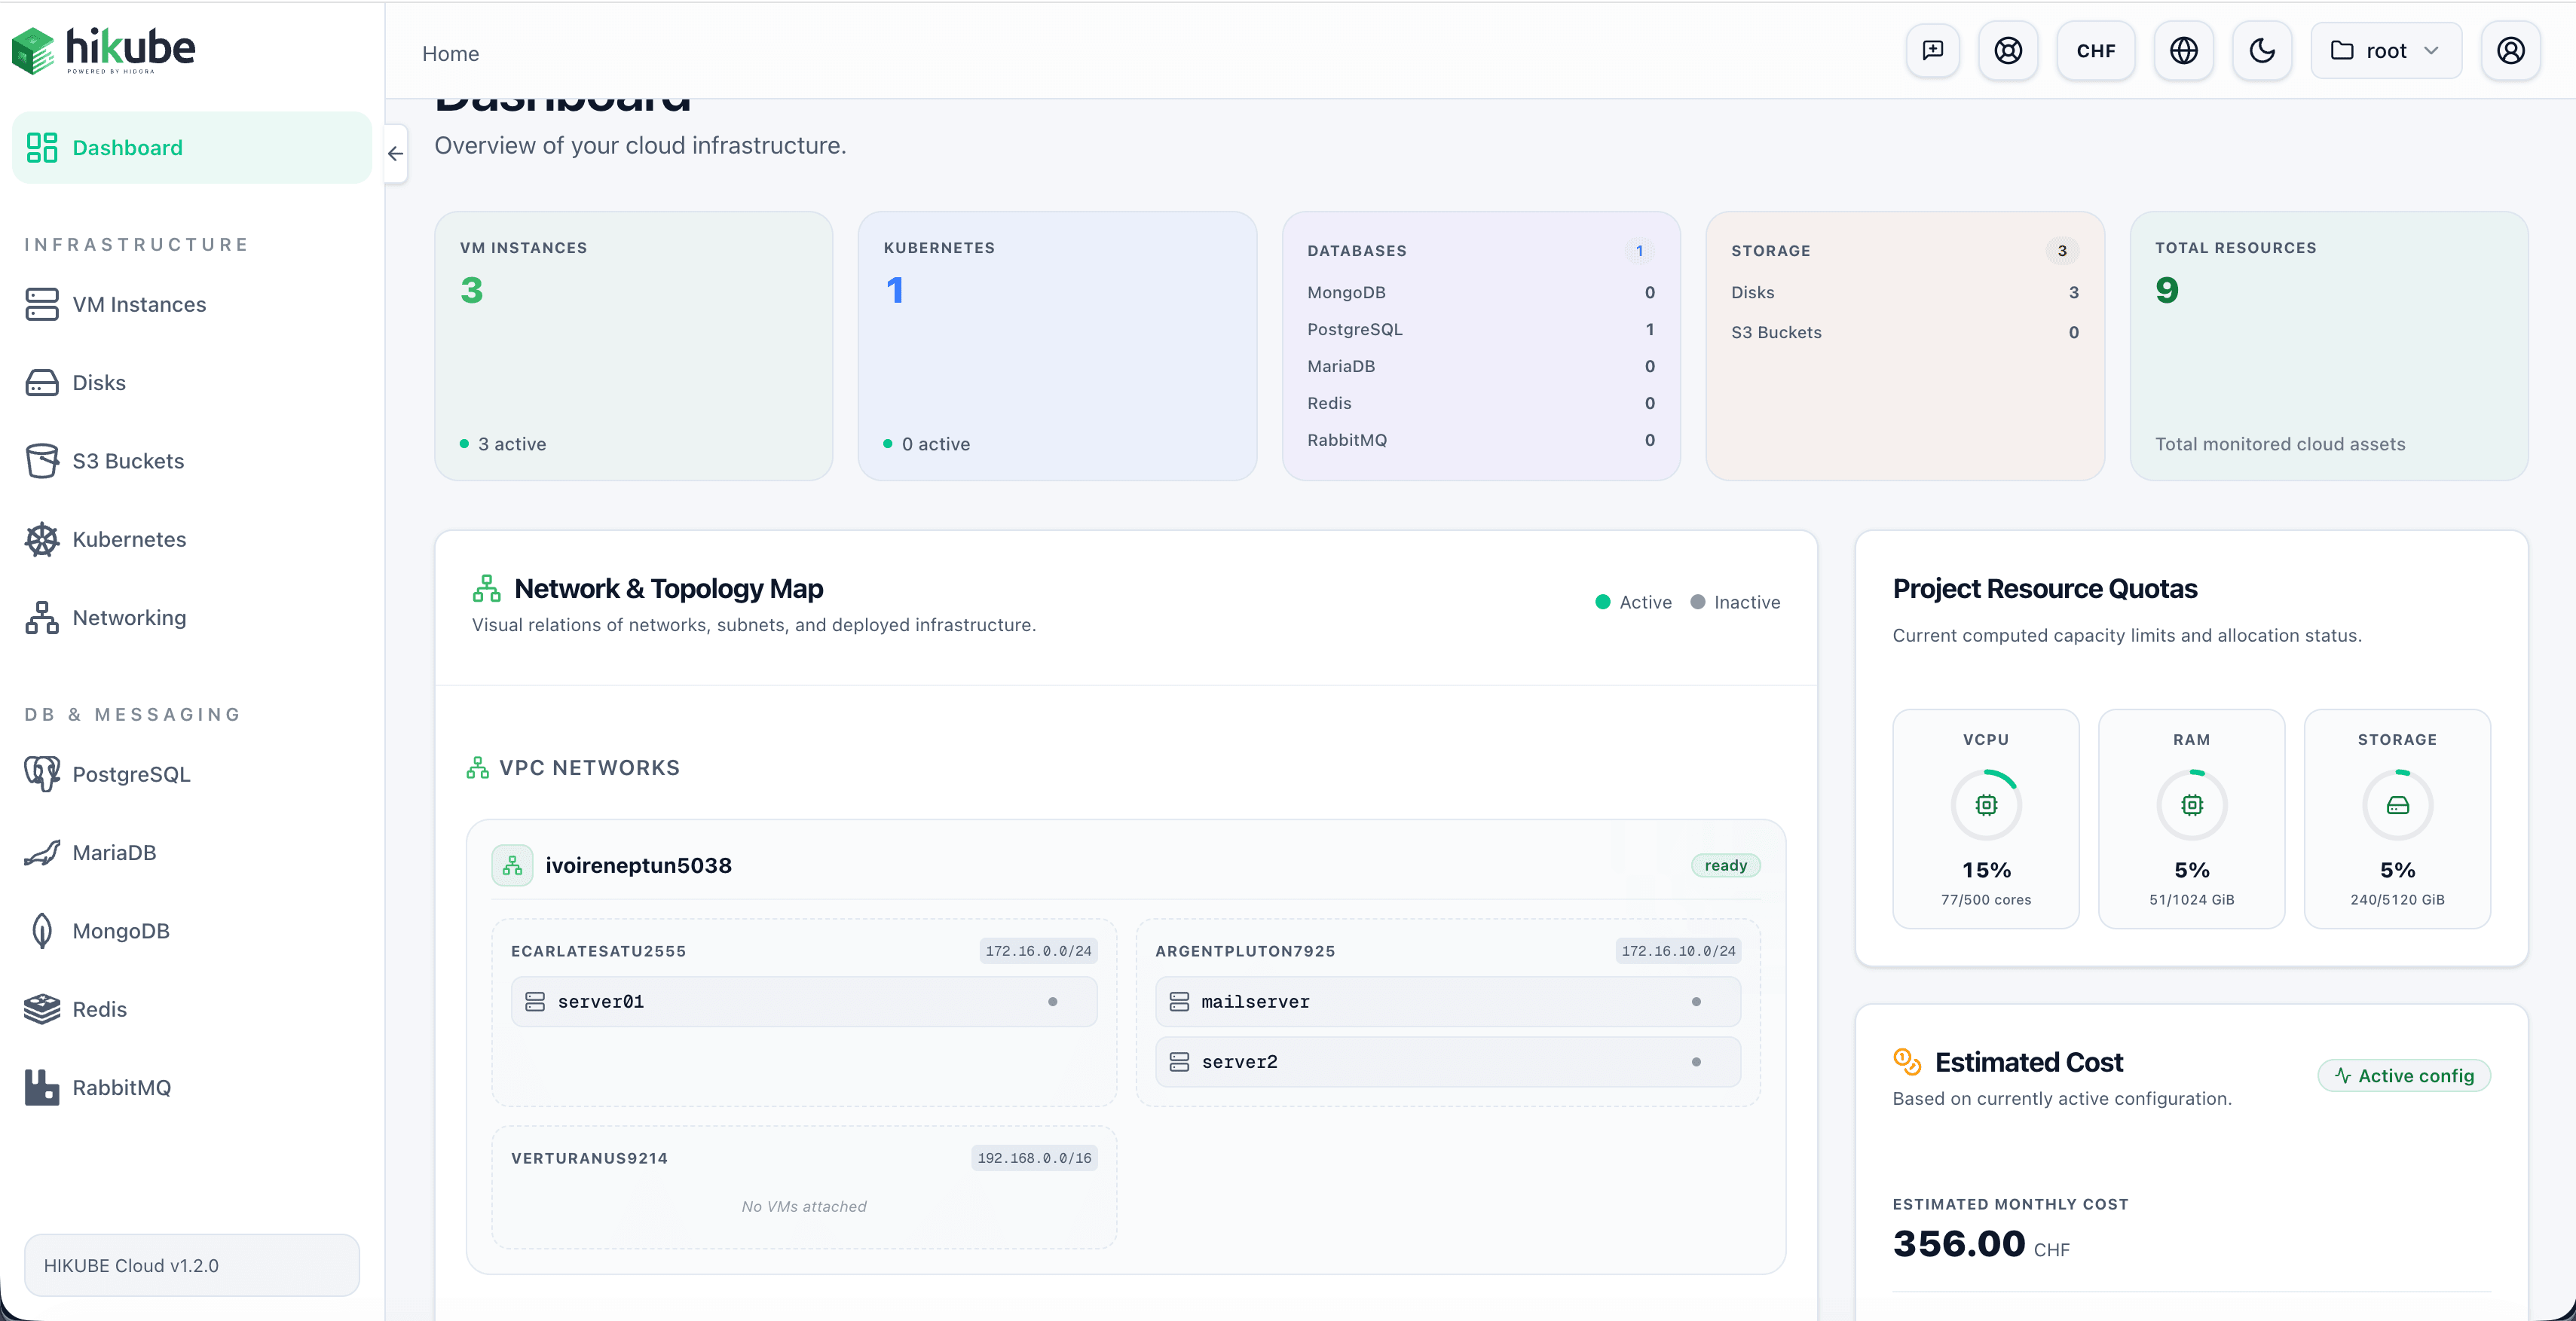Open the user account icon

click(x=2510, y=50)
